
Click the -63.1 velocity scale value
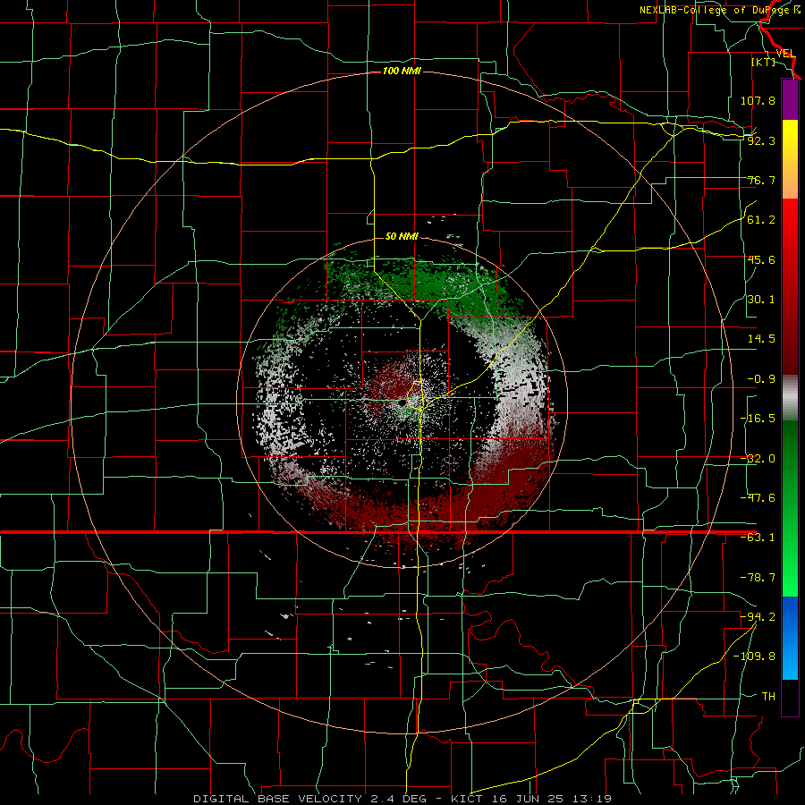click(x=758, y=538)
